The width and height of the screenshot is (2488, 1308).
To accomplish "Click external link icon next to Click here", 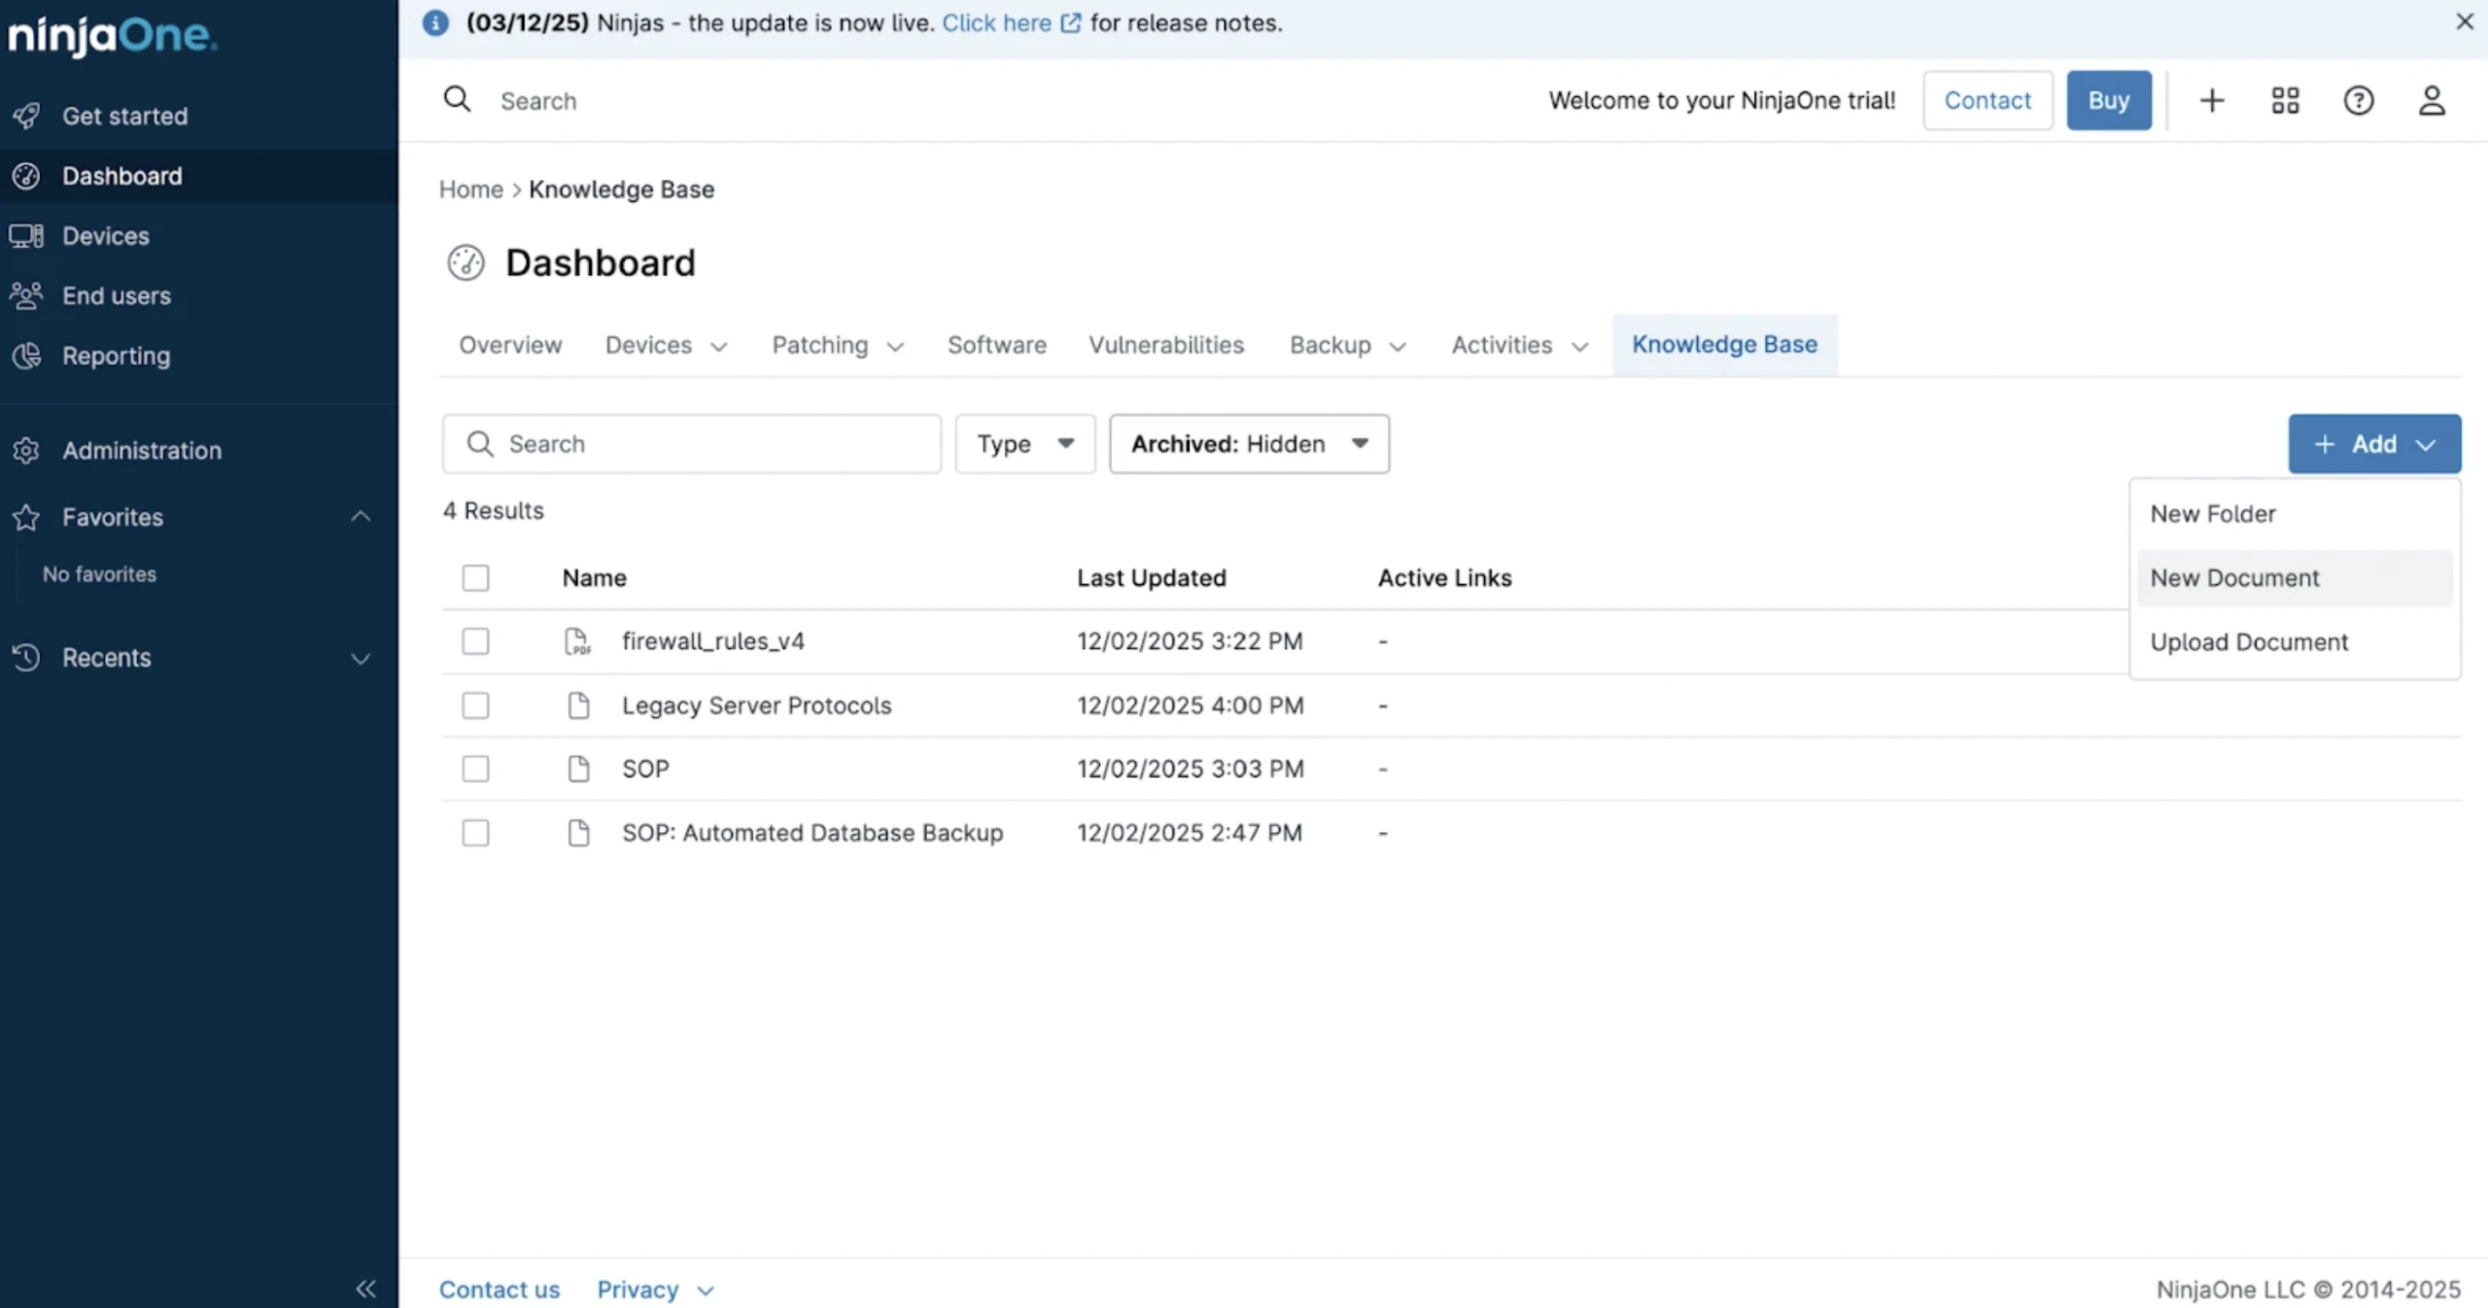I will point(1070,22).
